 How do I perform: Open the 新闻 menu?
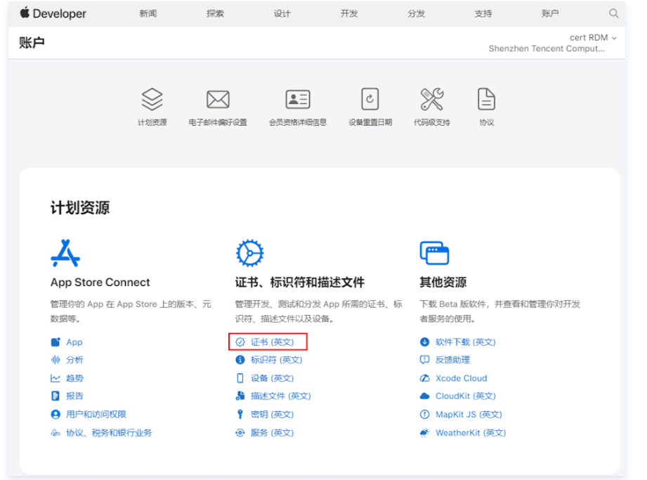pos(148,13)
